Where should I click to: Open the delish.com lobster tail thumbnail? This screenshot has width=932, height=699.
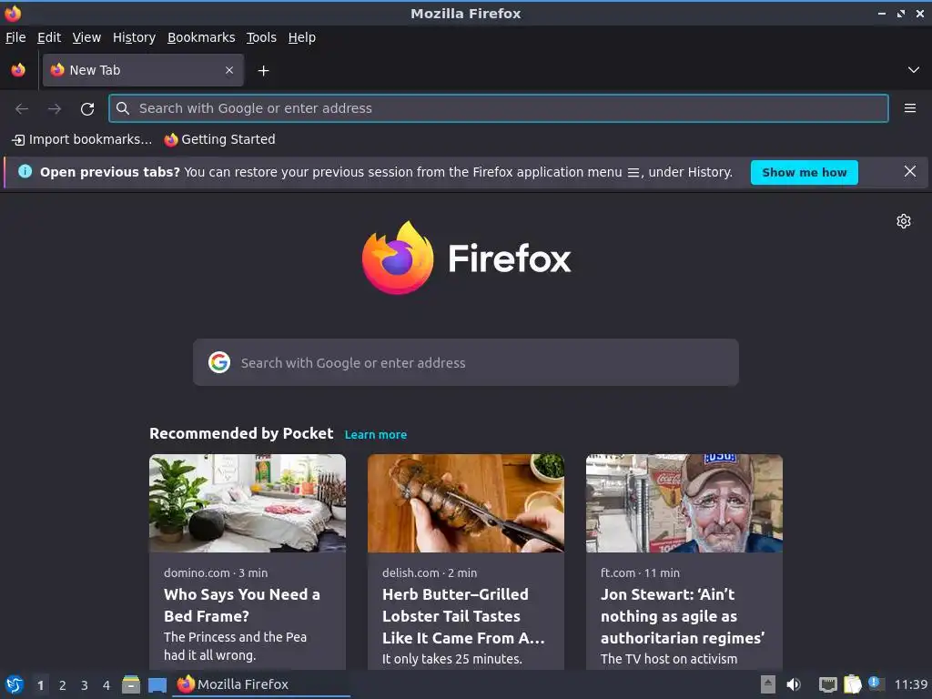[466, 503]
